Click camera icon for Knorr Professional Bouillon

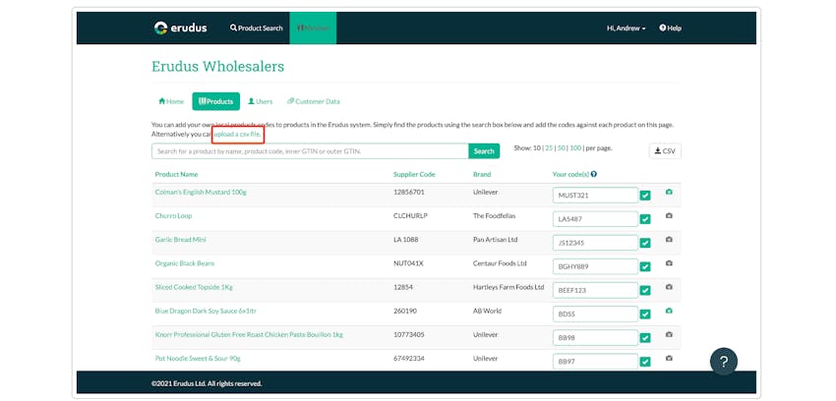[669, 334]
